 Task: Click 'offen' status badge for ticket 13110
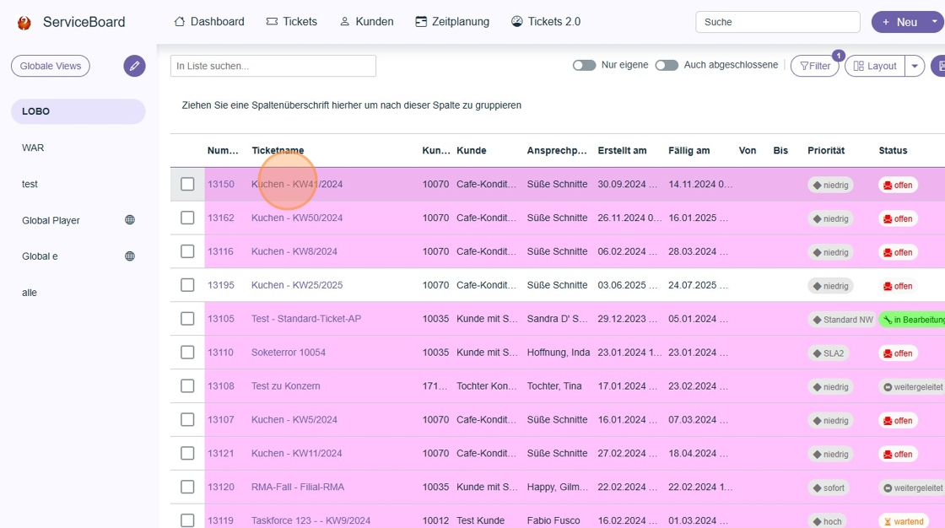click(898, 353)
